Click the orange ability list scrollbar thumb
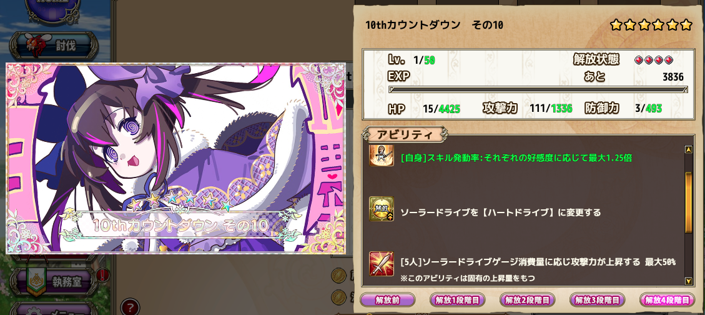This screenshot has height=315, width=705. [x=688, y=202]
